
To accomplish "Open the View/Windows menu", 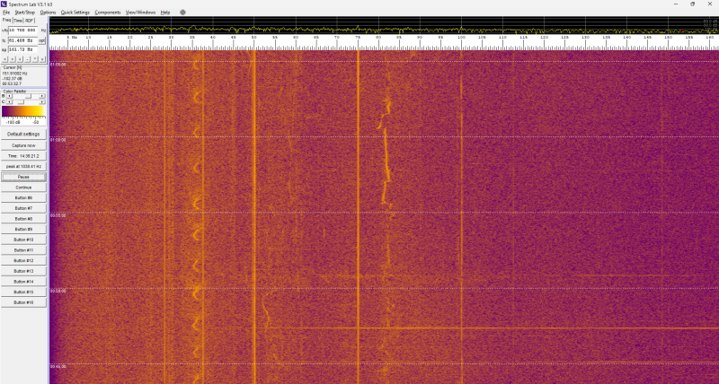I will coord(140,13).
